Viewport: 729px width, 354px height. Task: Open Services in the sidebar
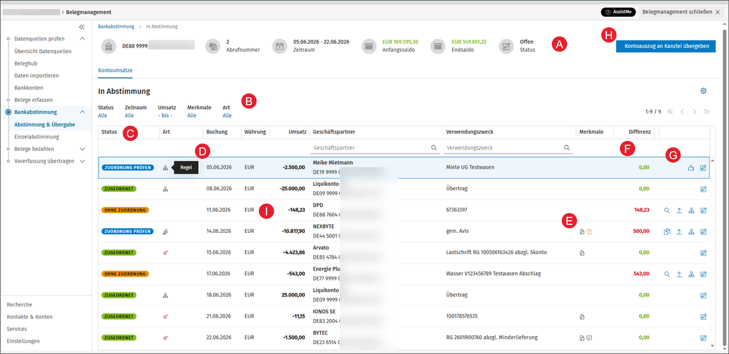(17, 329)
